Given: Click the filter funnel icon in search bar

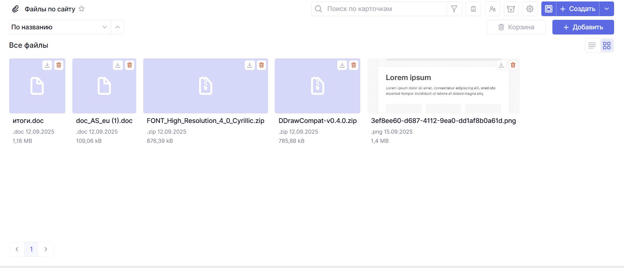Looking at the screenshot, I should (454, 9).
